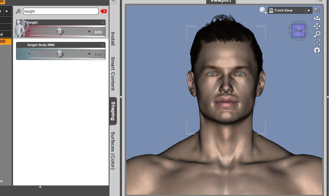The width and height of the screenshot is (329, 196).
Task: Expand the bottom panel with the up arrow
Action: click(x=40, y=187)
